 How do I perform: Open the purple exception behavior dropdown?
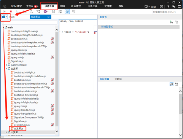point(46,11)
